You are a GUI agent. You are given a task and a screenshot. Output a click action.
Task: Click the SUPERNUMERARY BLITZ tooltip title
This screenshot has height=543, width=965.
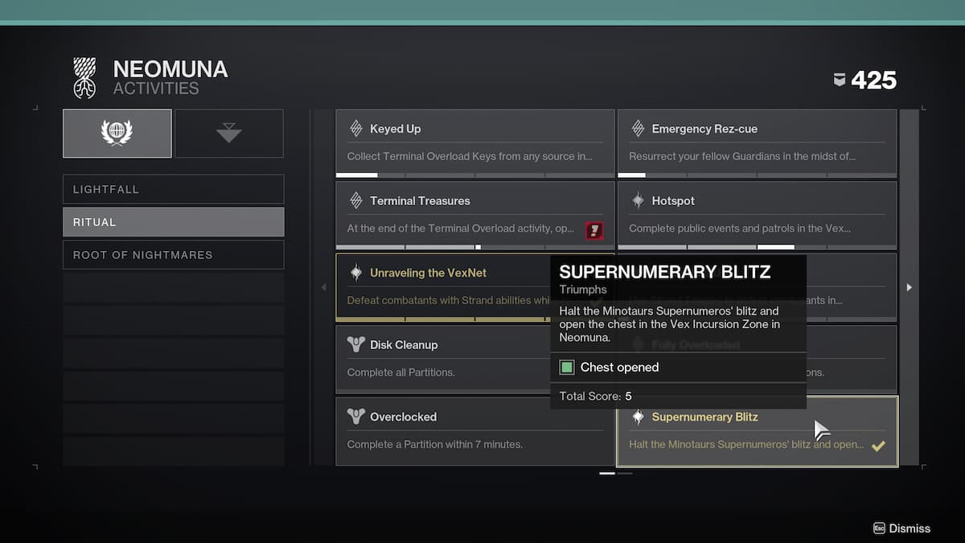coord(665,272)
